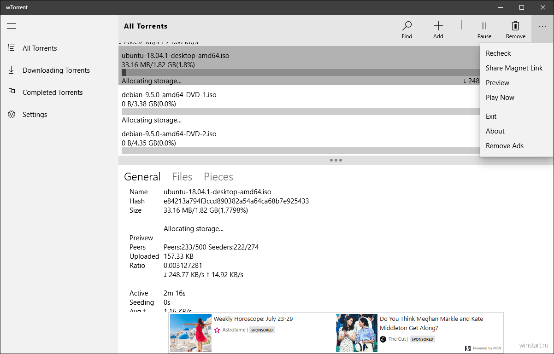Select the ubuntu-18.04.1-desktop-amd64.iso torrent row
Screen dimensions: 554x354
300,66
